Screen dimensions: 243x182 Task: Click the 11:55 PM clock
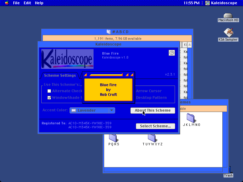192,3
